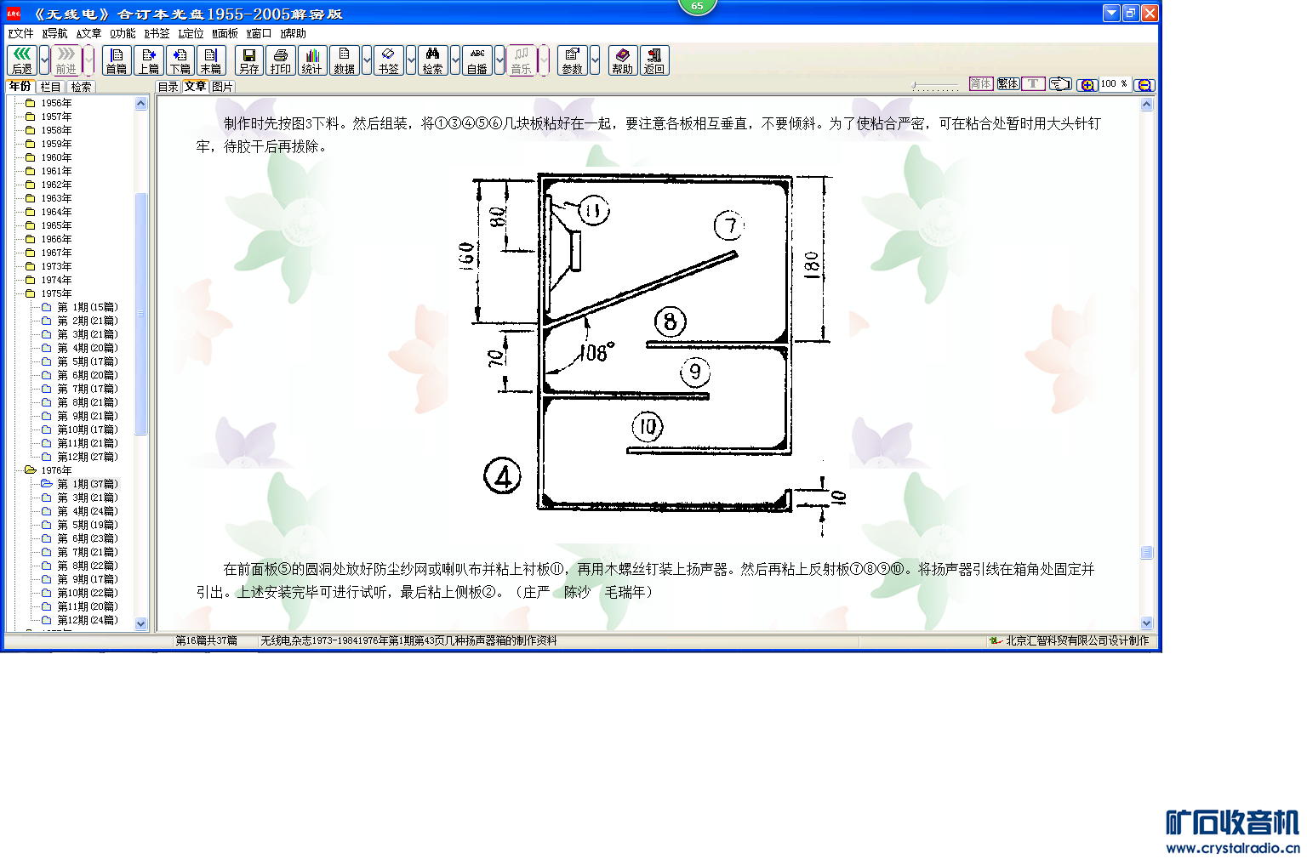Select the hand pan tool
The height and width of the screenshot is (859, 1307).
1060,84
